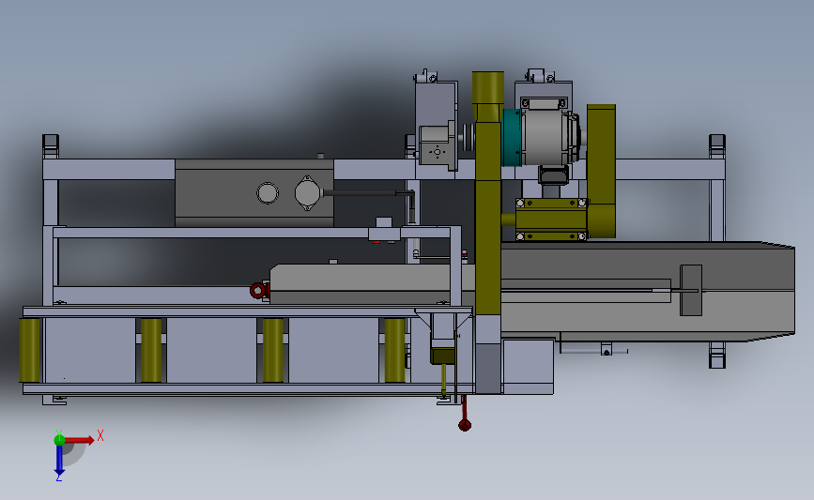Select the round cap on the dark gray tank
814x500 pixels.
point(268,193)
